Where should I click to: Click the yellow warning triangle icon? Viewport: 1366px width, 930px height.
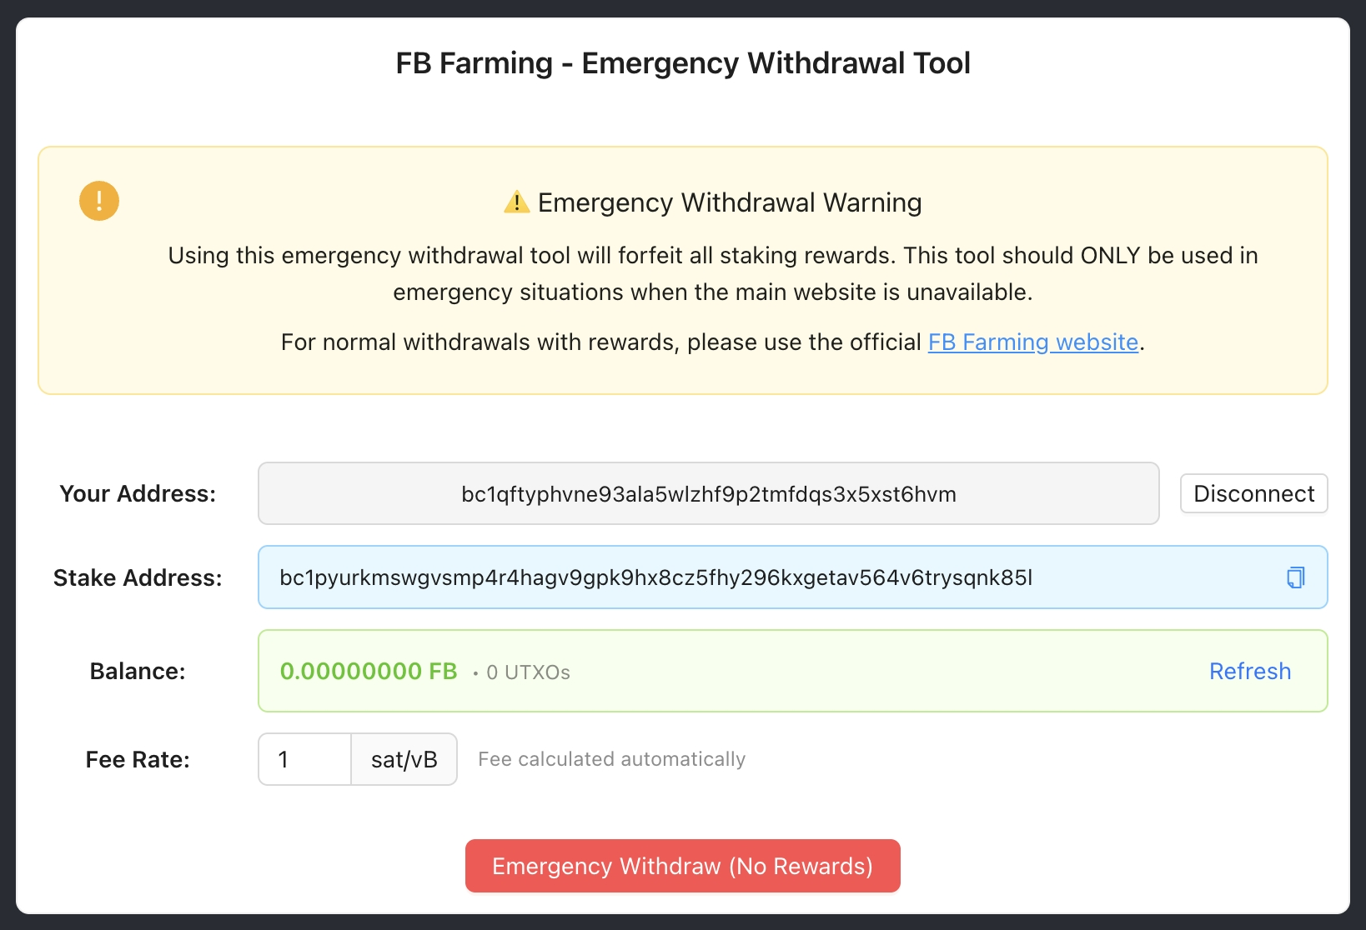tap(517, 202)
